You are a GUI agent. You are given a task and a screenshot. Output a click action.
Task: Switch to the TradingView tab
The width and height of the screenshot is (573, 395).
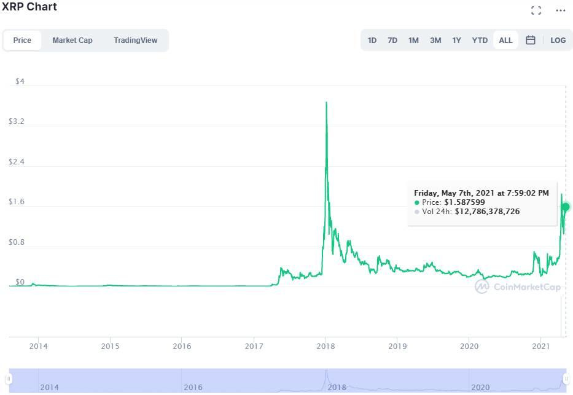tap(135, 40)
